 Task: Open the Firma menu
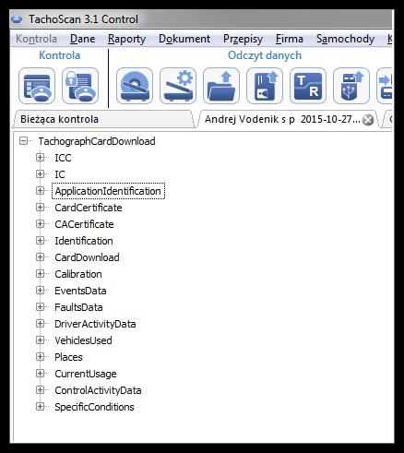tap(290, 39)
